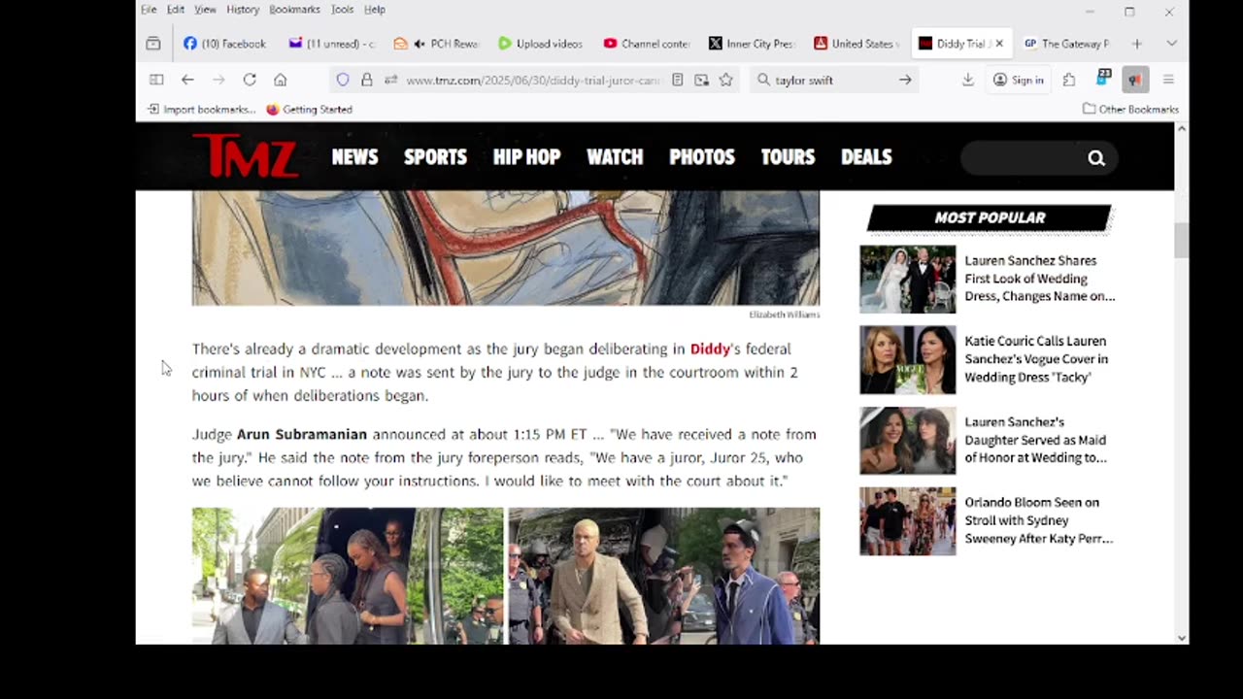The height and width of the screenshot is (699, 1243).
Task: Sign in to the Firefox account
Action: pos(1018,80)
